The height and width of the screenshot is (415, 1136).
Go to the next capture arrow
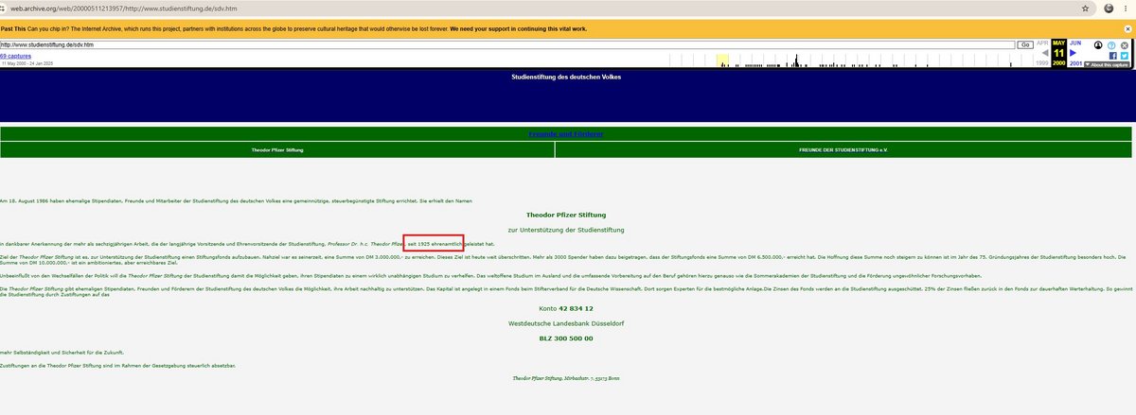click(x=1073, y=53)
